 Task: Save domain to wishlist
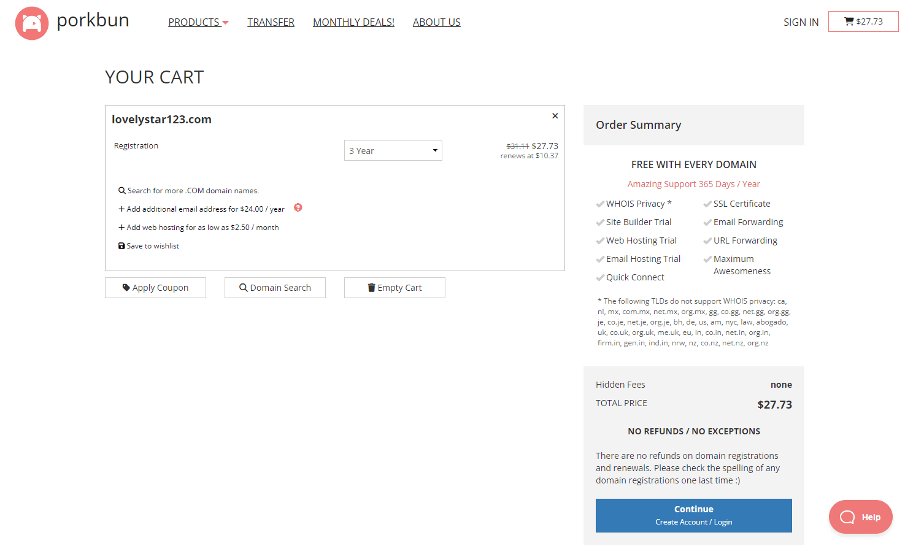pyautogui.click(x=148, y=246)
